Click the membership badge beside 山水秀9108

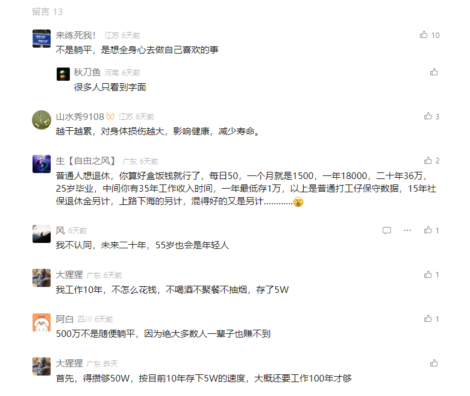(x=110, y=116)
